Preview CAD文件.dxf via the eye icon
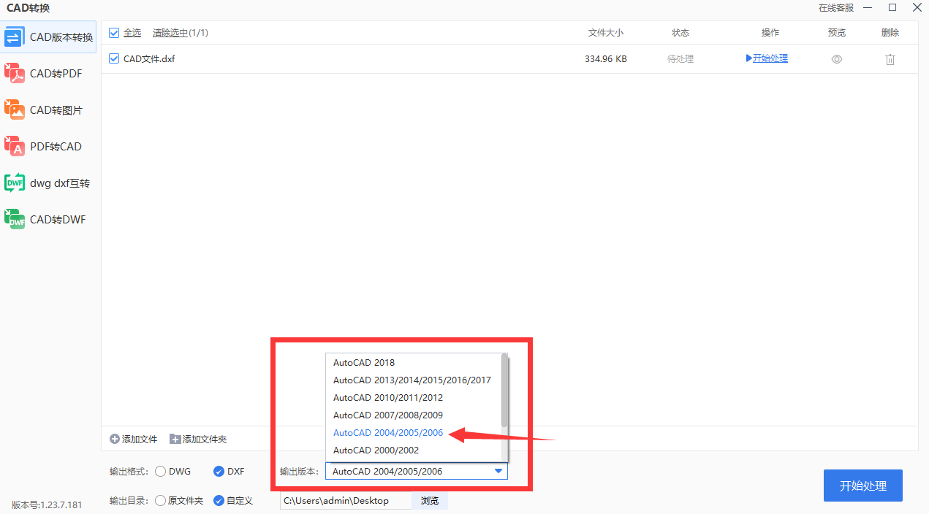 (x=837, y=59)
